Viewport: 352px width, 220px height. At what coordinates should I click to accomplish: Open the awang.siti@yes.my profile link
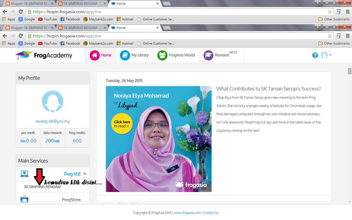(53, 121)
